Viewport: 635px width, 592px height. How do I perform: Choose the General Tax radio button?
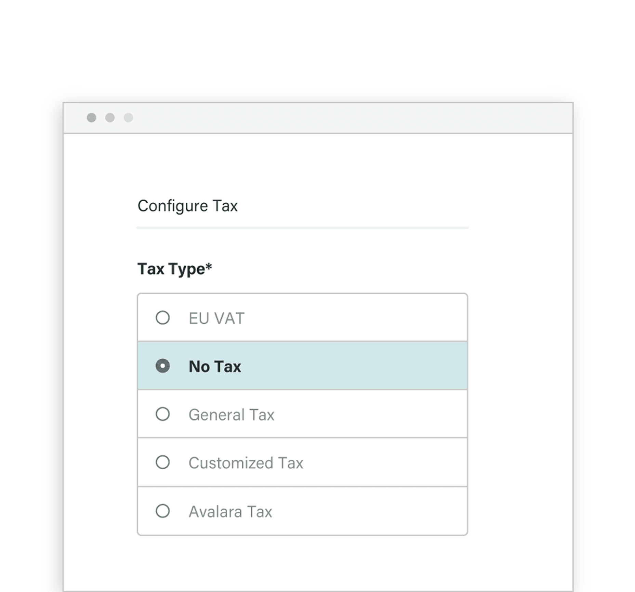click(x=163, y=415)
